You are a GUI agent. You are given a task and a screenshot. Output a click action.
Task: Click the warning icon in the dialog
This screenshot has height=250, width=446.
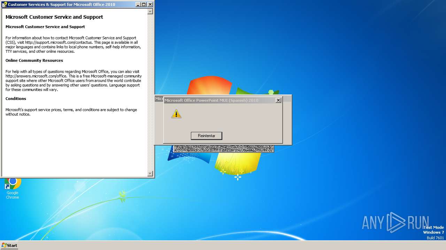(176, 114)
